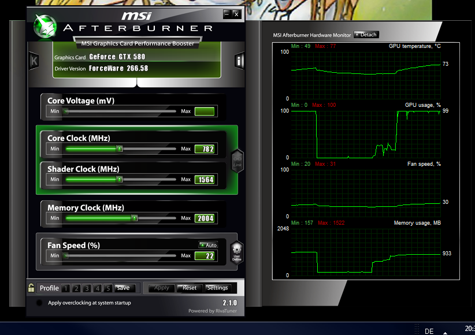Minimize the Afterburner window
Screen dimensions: 475x335
click(227, 14)
